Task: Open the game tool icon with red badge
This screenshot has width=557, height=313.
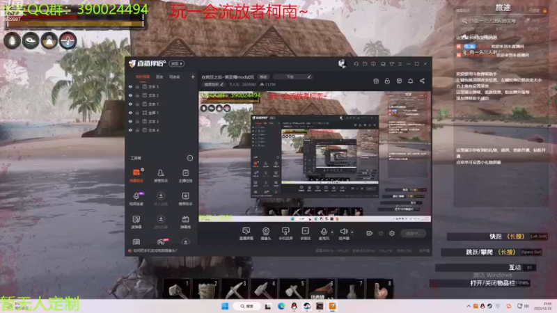Action: [162, 242]
